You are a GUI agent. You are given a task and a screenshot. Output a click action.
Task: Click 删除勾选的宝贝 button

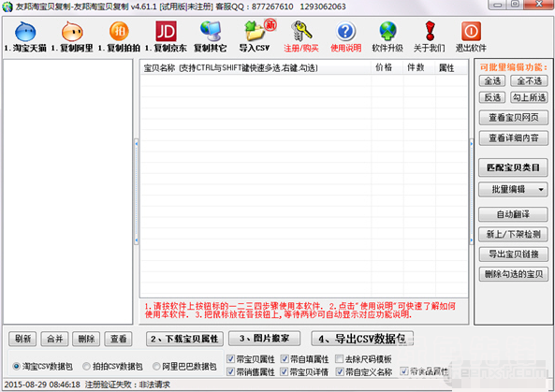(514, 274)
